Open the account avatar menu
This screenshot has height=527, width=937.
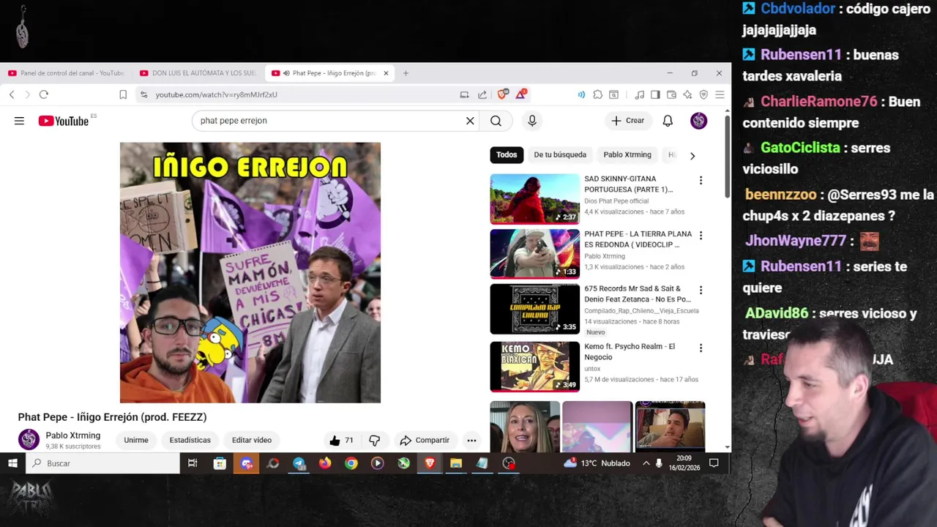point(698,121)
